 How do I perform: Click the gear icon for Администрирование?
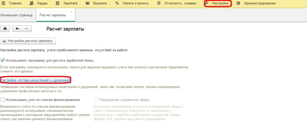pos(238,3)
